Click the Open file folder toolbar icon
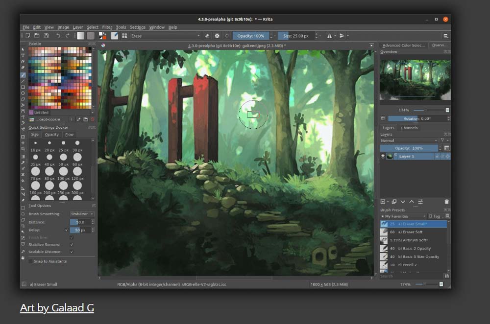The width and height of the screenshot is (490, 324). [37, 36]
